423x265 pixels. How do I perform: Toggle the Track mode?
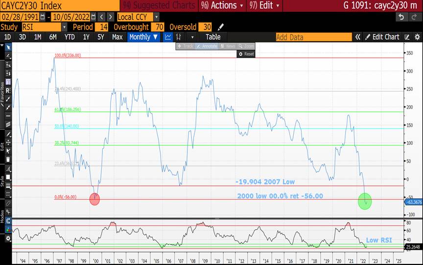(186, 46)
